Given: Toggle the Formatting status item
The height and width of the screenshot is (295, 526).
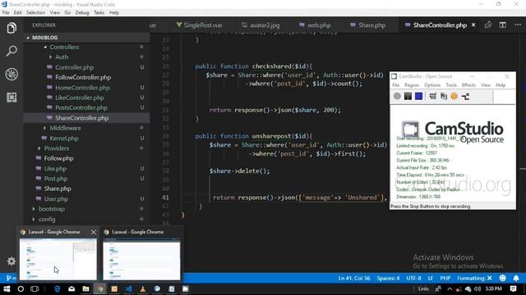Looking at the screenshot, I should point(474,279).
